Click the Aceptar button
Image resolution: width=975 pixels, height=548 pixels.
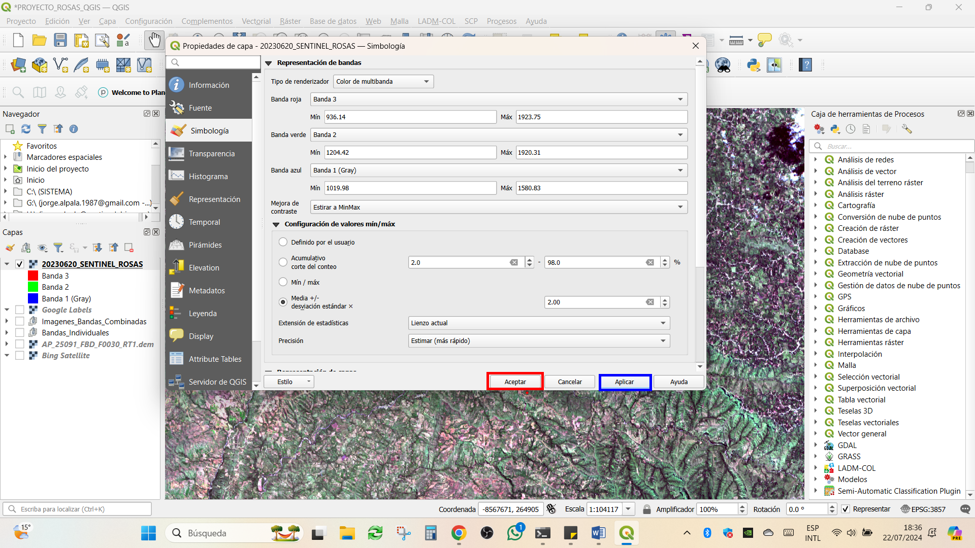tap(515, 382)
